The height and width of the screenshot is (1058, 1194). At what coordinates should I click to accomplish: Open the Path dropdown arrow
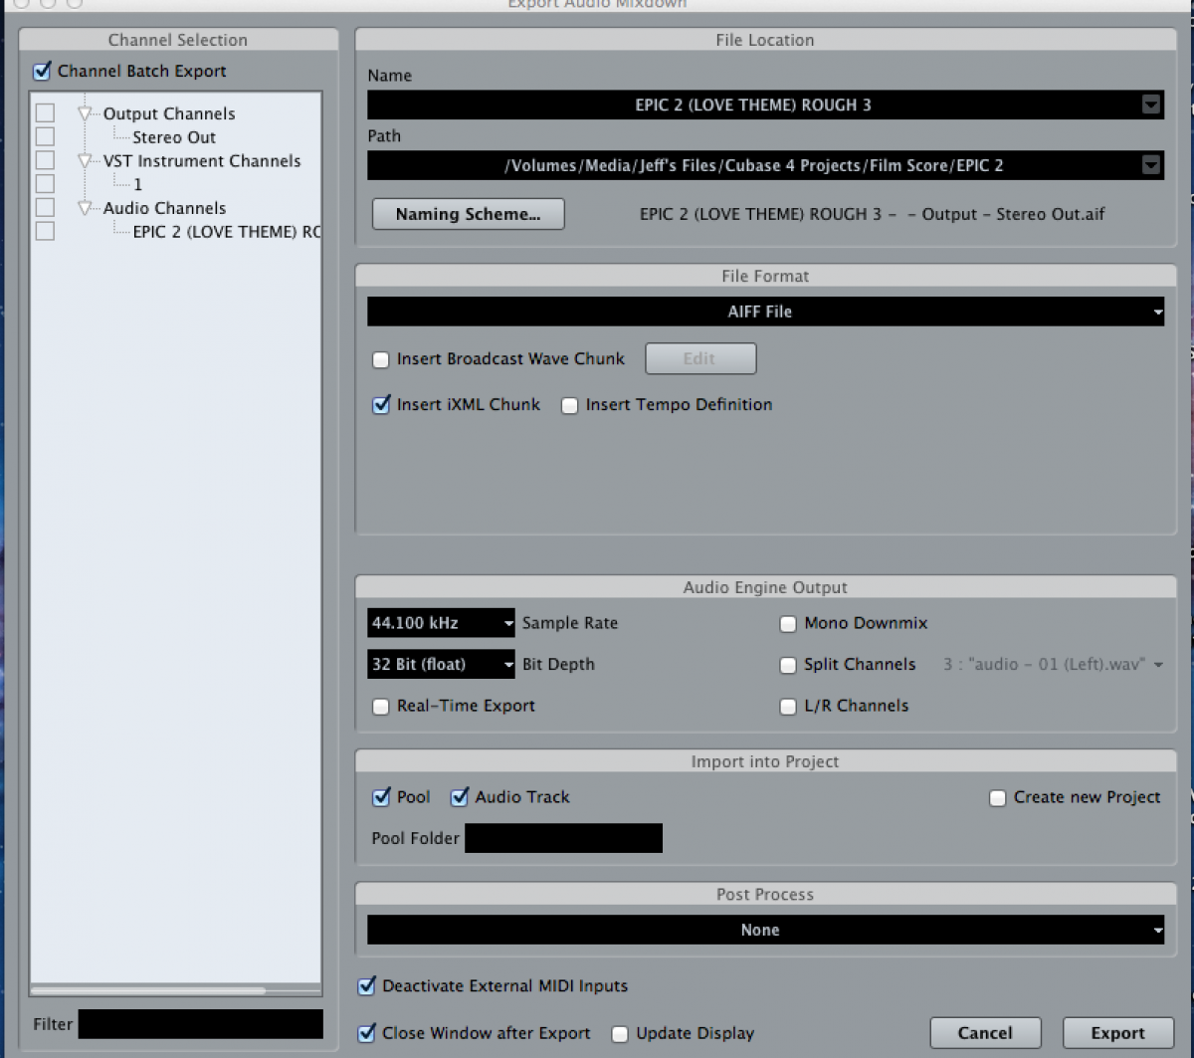tap(1151, 165)
